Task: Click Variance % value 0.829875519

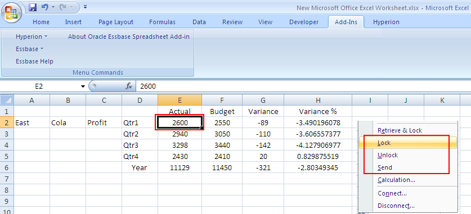Action: (x=318, y=157)
